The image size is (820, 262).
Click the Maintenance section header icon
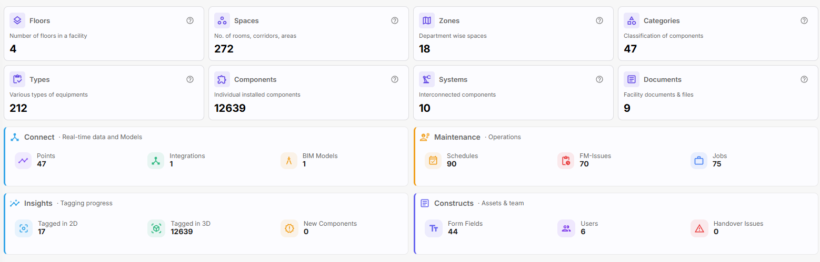click(x=425, y=137)
